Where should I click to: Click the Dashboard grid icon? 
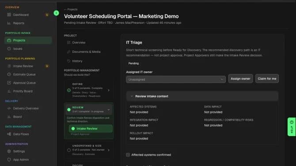coord(9,15)
